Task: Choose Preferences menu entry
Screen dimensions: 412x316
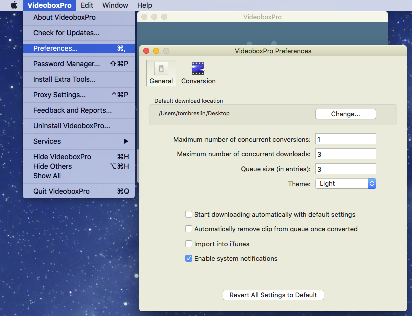Action: pos(79,48)
